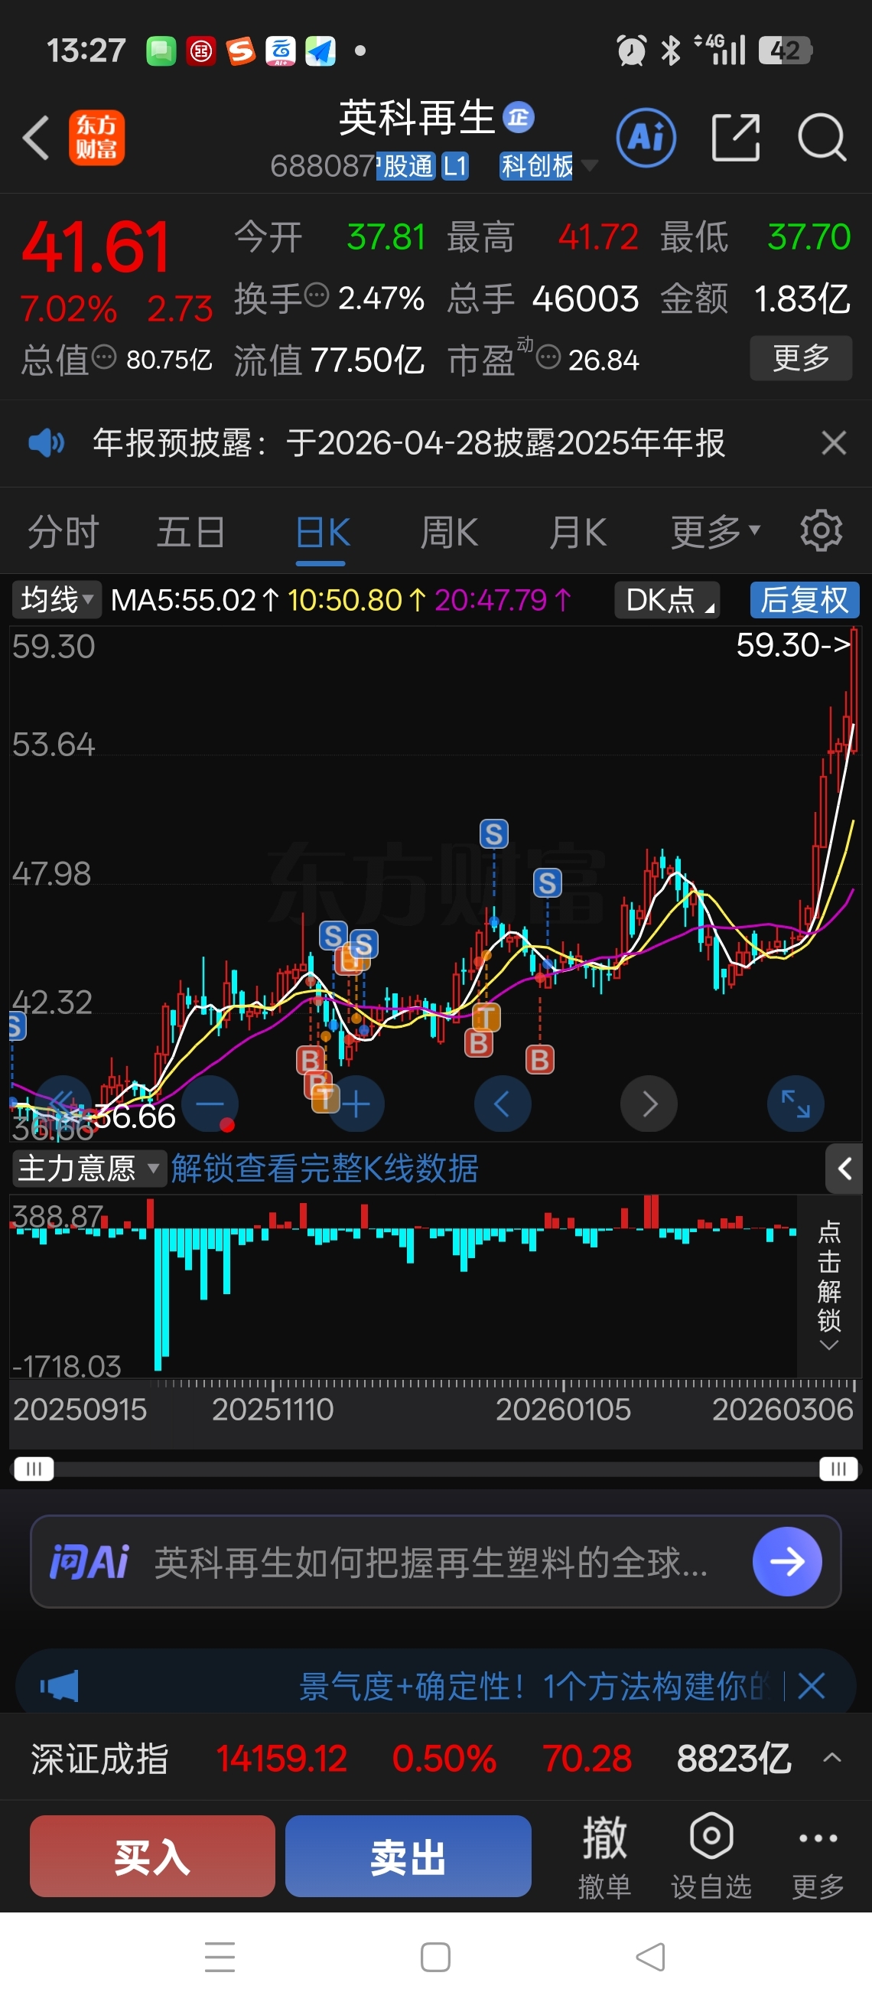Screen dimensions: 872x2002
Task: Open the search magnifier icon
Action: pyautogui.click(x=822, y=138)
